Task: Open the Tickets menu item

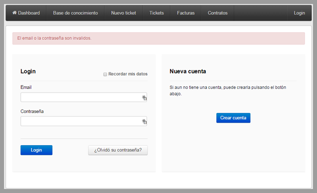Action: click(156, 13)
